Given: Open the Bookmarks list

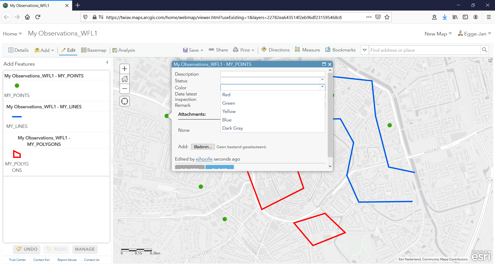Looking at the screenshot, I should pyautogui.click(x=340, y=50).
